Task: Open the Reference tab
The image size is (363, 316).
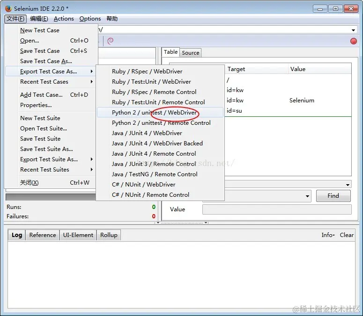Action: [43, 235]
